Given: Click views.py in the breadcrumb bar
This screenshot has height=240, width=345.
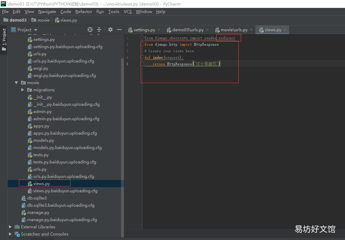Looking at the screenshot, I should (x=66, y=20).
